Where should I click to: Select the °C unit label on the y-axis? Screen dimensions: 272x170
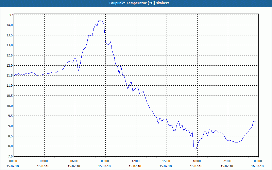point(11,15)
